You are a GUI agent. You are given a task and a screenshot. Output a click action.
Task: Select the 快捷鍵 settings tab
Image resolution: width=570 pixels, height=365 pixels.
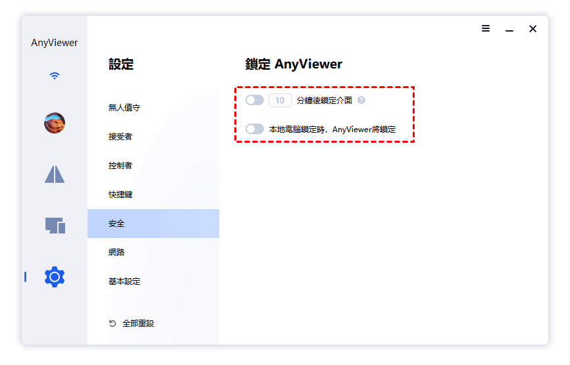153,195
